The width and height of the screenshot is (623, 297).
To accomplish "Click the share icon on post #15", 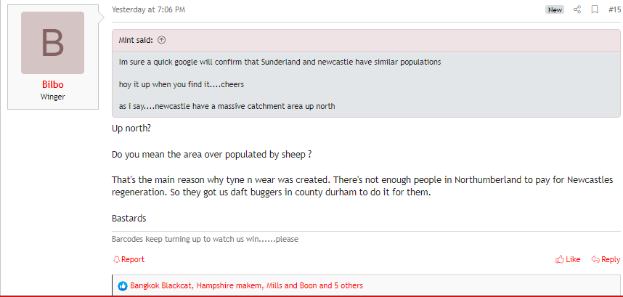I will pos(577,9).
